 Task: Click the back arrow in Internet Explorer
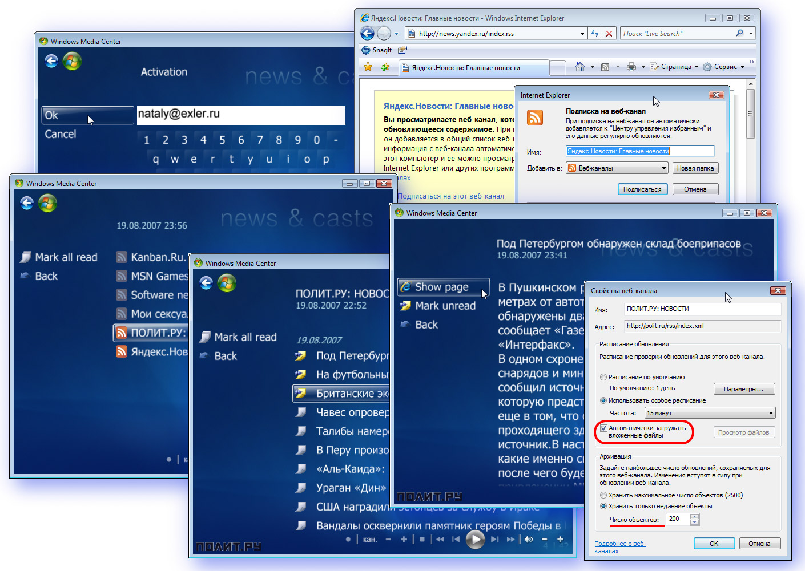point(368,34)
